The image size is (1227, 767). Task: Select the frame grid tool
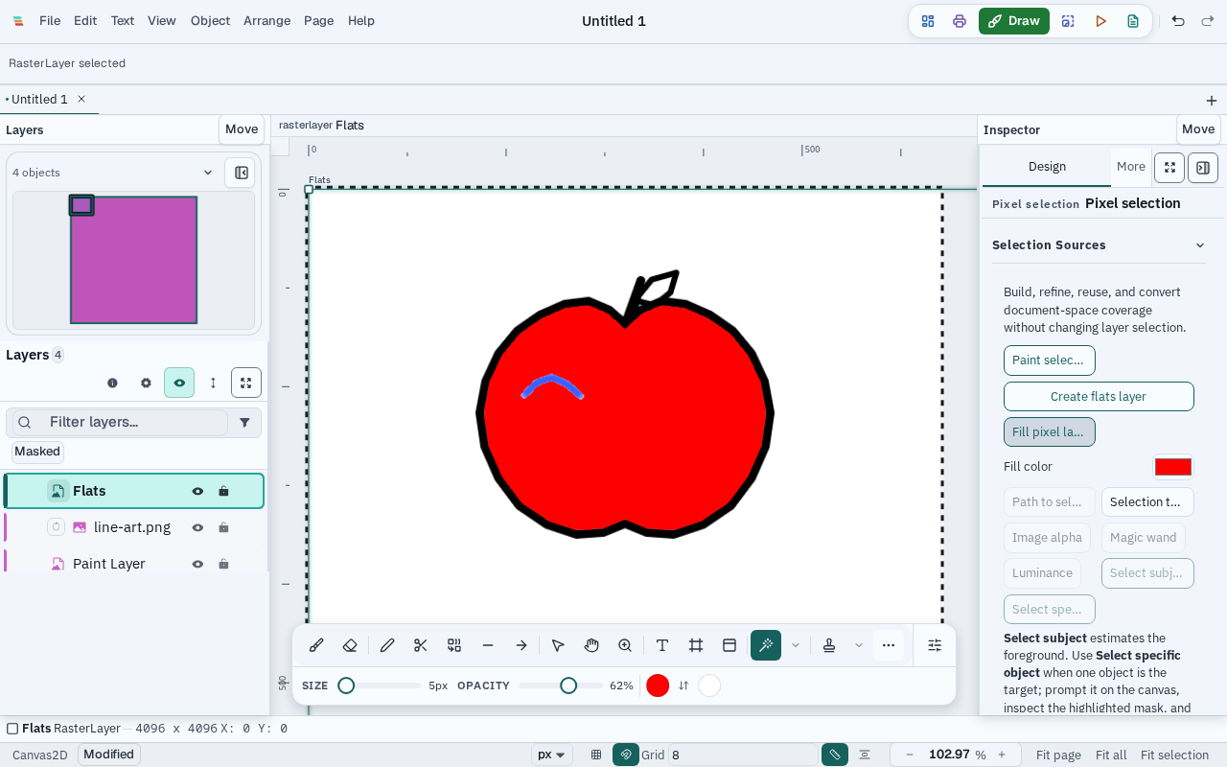(x=696, y=645)
